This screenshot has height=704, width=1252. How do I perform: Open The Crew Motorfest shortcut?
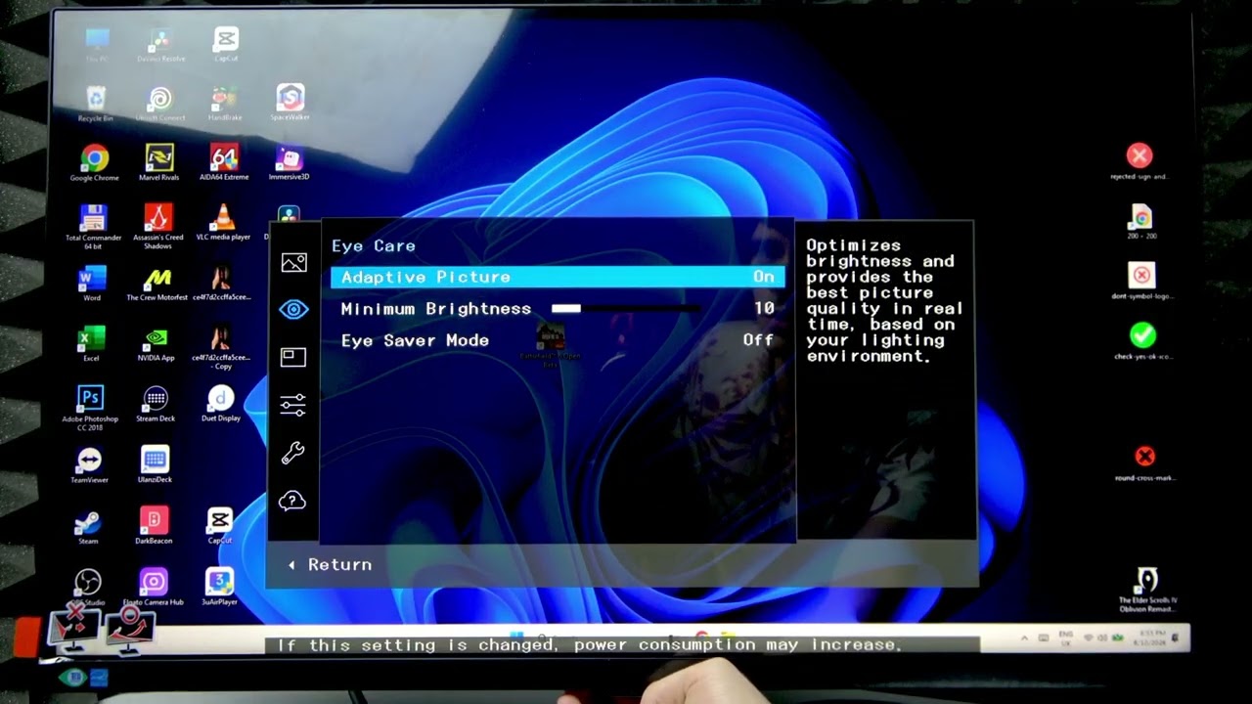click(x=156, y=285)
